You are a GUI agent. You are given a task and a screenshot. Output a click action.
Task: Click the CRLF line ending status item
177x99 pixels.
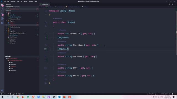[x=166, y=94]
